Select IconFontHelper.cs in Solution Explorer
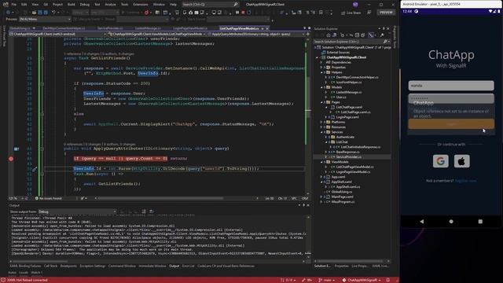 pos(349,83)
